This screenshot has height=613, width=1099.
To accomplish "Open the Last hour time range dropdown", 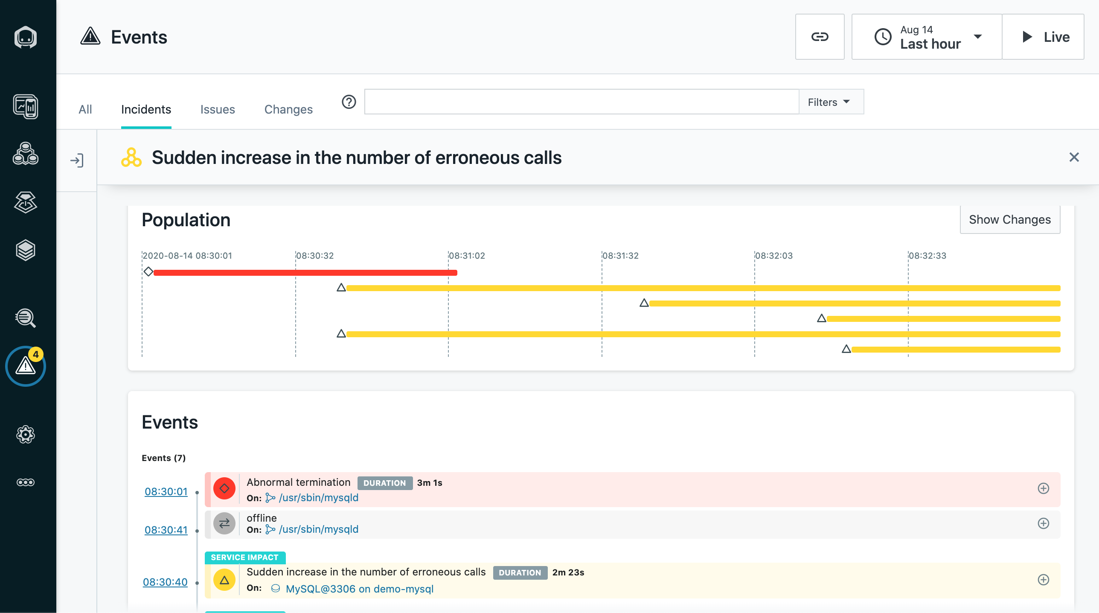I will [x=927, y=37].
